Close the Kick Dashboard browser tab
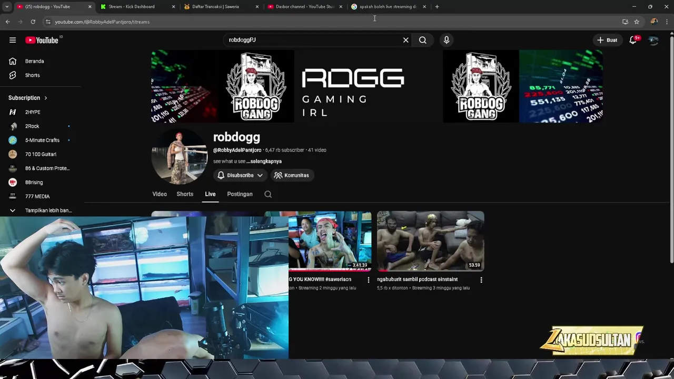The image size is (674, 379). (173, 7)
